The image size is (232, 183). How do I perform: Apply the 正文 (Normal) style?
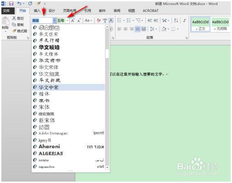tap(200, 25)
